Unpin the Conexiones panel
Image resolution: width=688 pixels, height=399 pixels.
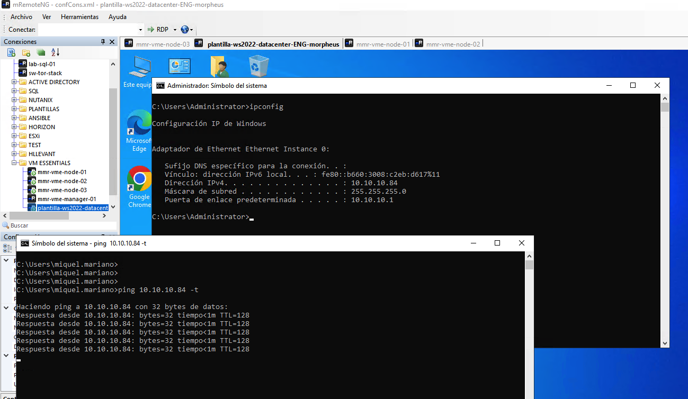(104, 41)
